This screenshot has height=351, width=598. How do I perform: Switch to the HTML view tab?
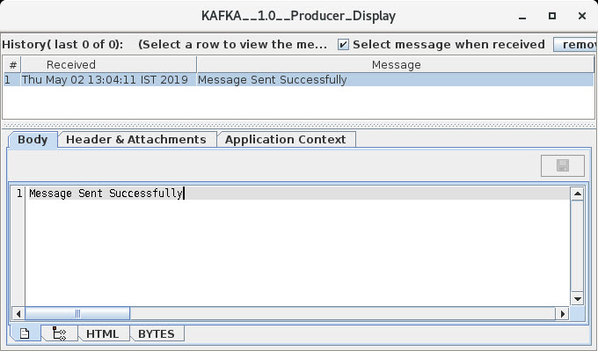tap(103, 333)
